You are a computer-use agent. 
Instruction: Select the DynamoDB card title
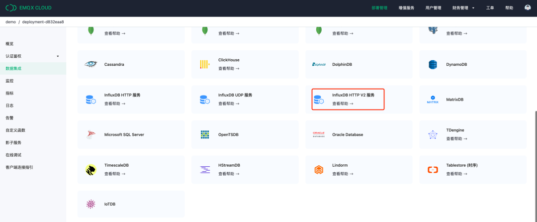click(456, 64)
